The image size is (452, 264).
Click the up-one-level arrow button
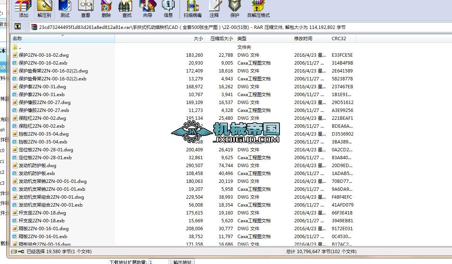18,27
